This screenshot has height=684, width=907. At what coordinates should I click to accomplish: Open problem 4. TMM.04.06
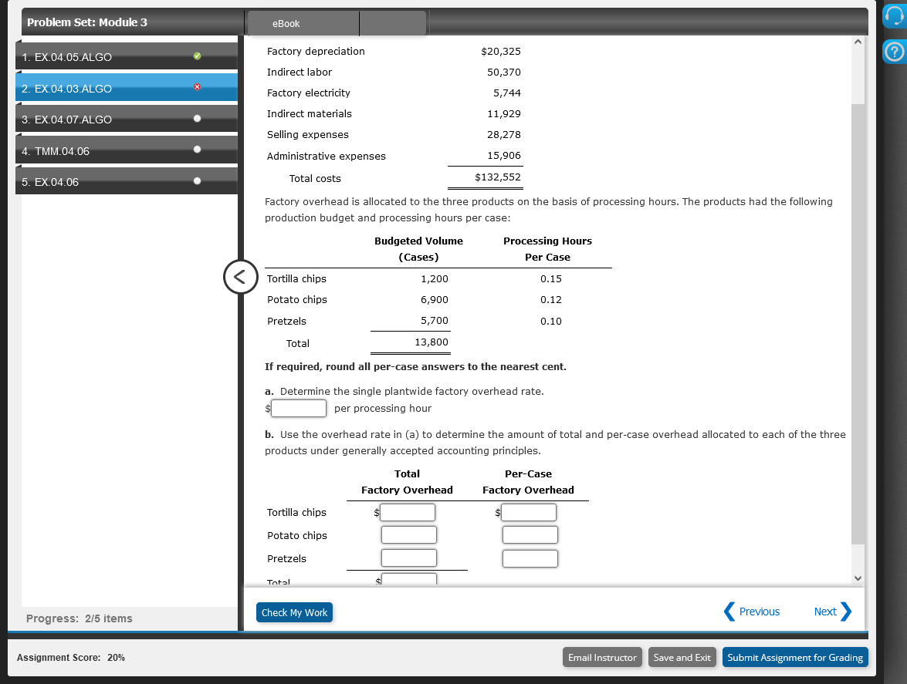point(127,150)
